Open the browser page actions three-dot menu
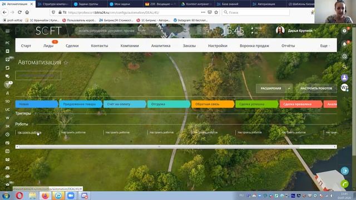This screenshot has height=200, width=356. pyautogui.click(x=203, y=12)
